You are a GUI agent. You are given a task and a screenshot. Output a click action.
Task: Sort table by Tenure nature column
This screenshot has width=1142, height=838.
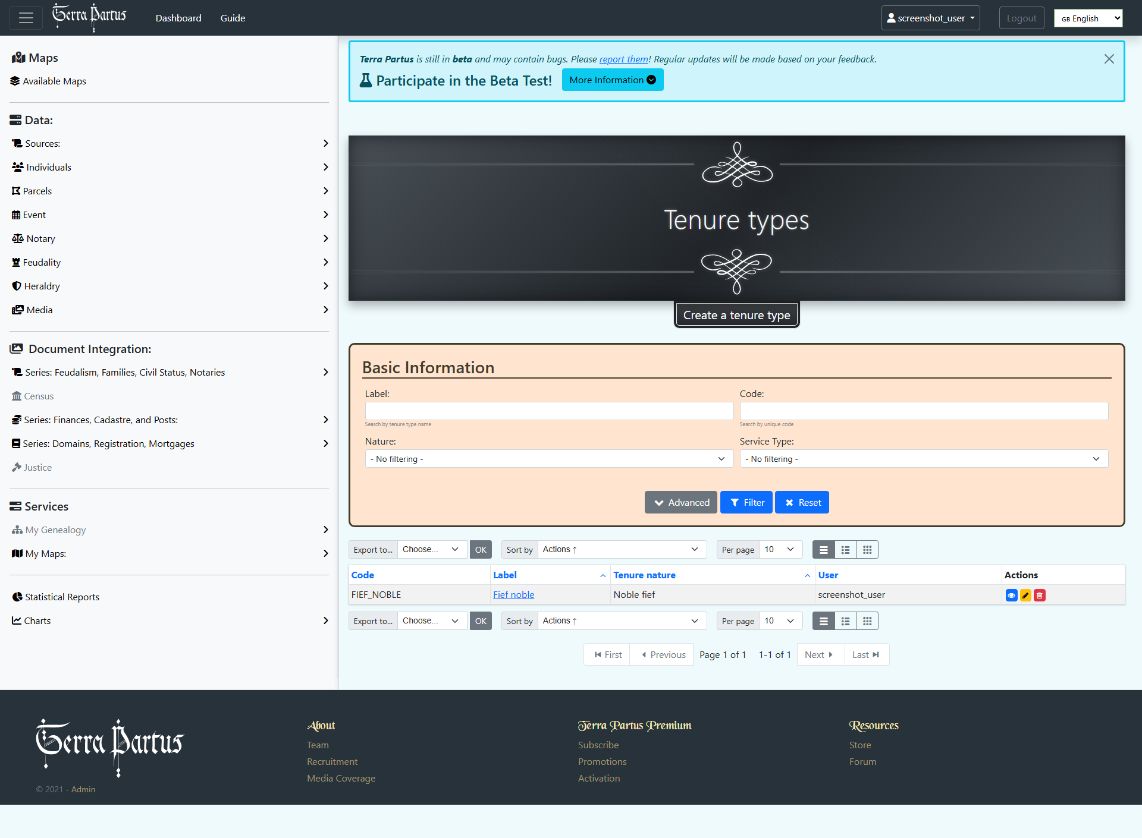pyautogui.click(x=644, y=575)
